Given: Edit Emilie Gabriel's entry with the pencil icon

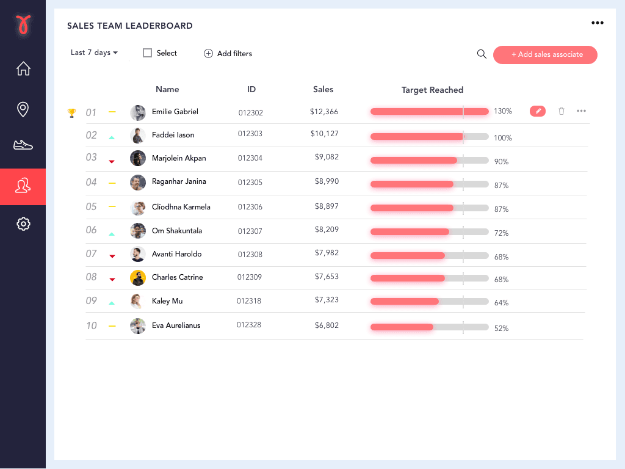Looking at the screenshot, I should click(x=538, y=111).
